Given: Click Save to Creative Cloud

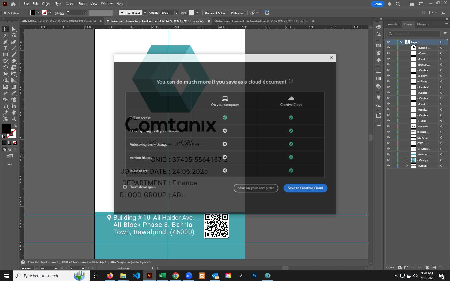Looking at the screenshot, I should [x=305, y=188].
